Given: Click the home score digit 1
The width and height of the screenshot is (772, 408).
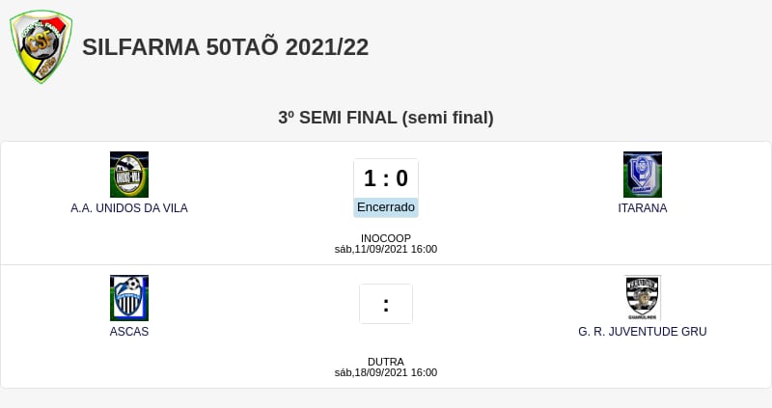Looking at the screenshot, I should pyautogui.click(x=370, y=178).
